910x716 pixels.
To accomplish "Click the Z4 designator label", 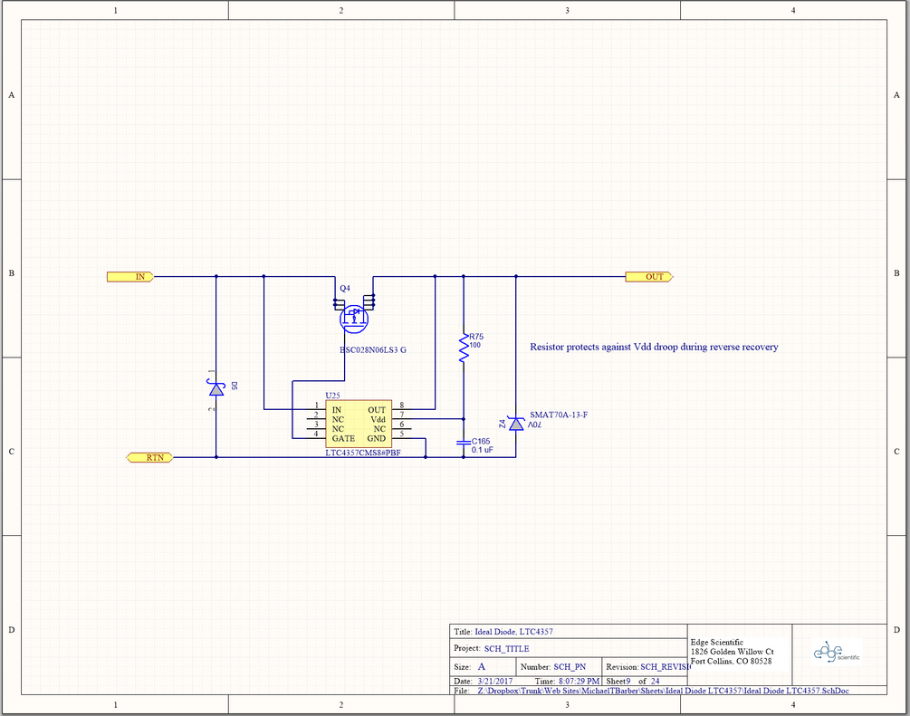I will [x=503, y=425].
